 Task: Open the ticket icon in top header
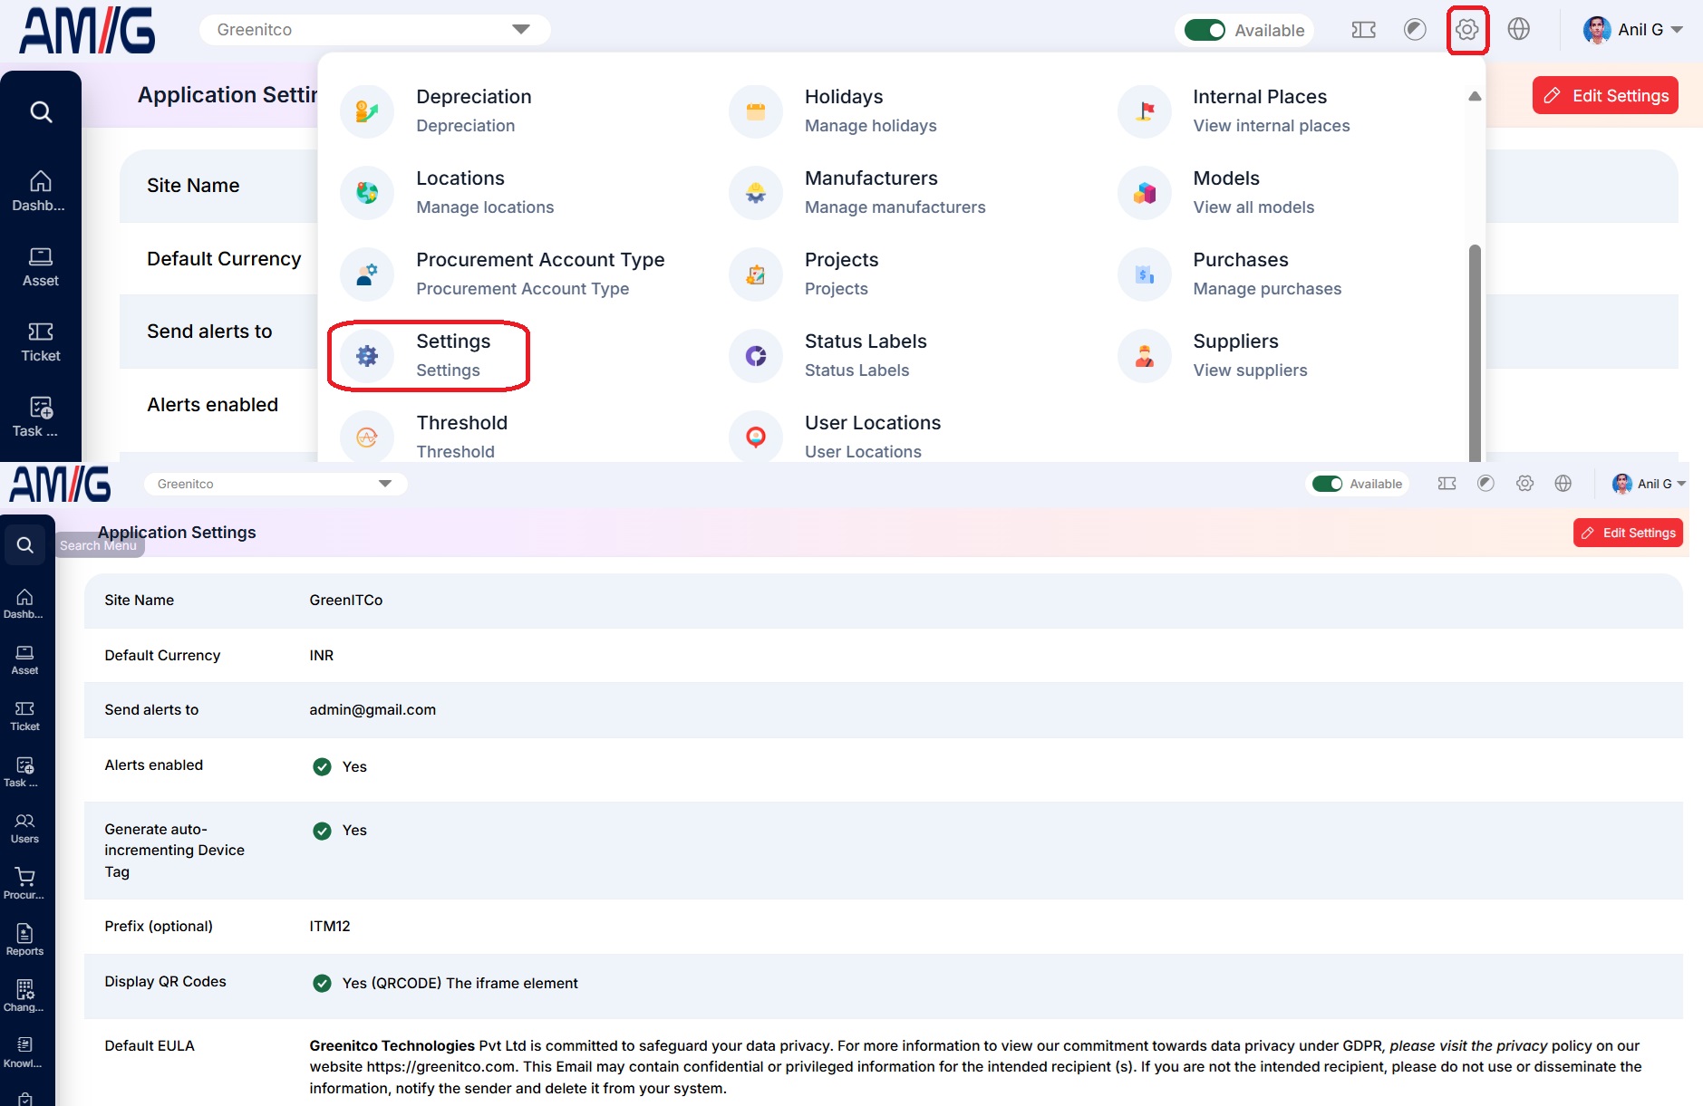1363,30
